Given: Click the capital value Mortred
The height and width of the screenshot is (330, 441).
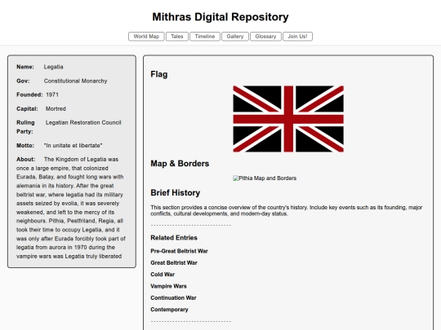Looking at the screenshot, I should tap(56, 109).
